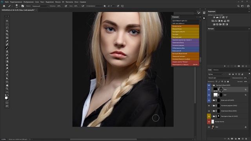Screen dimensions: 251x141
Task: Open smoothing options gear
Action: click(x=105, y=6)
